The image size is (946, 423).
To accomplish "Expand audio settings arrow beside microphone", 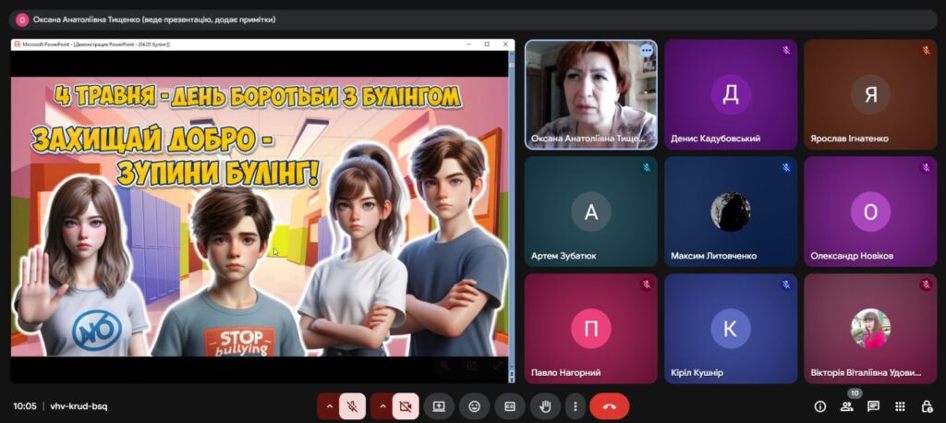I will (x=329, y=406).
